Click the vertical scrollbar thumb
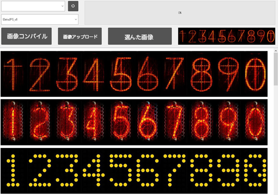Viewport: 278px width, 195px height. pos(276,69)
